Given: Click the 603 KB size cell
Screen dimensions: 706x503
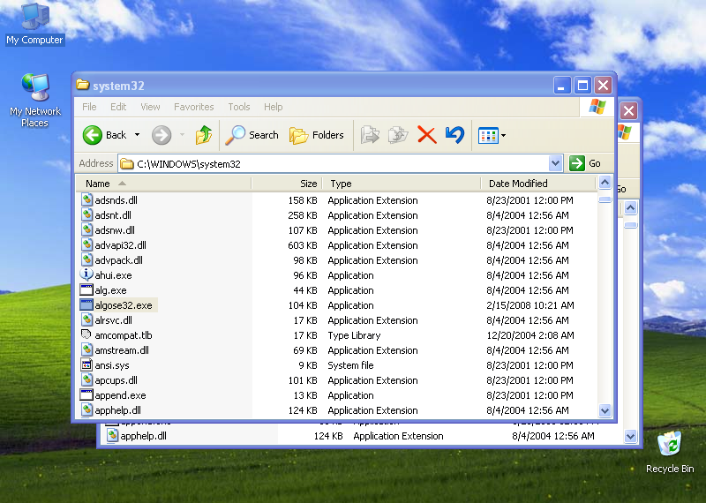Looking at the screenshot, I should click(x=303, y=245).
